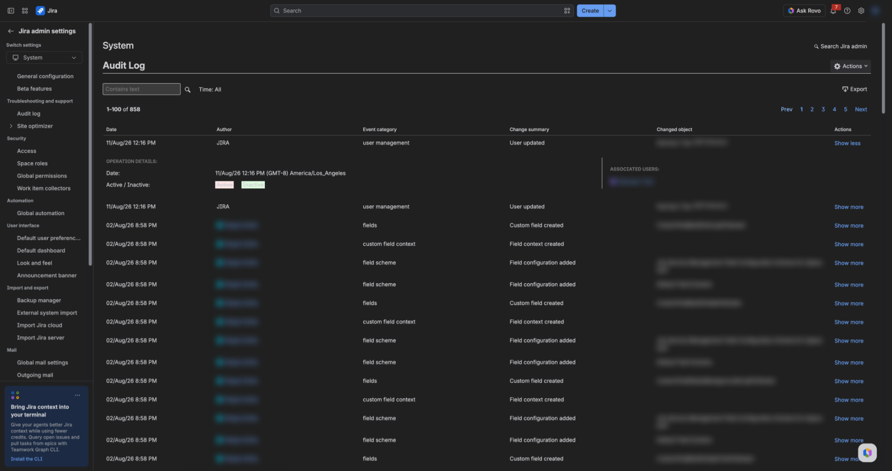Open General configuration in sidebar
This screenshot has height=471, width=892.
45,76
